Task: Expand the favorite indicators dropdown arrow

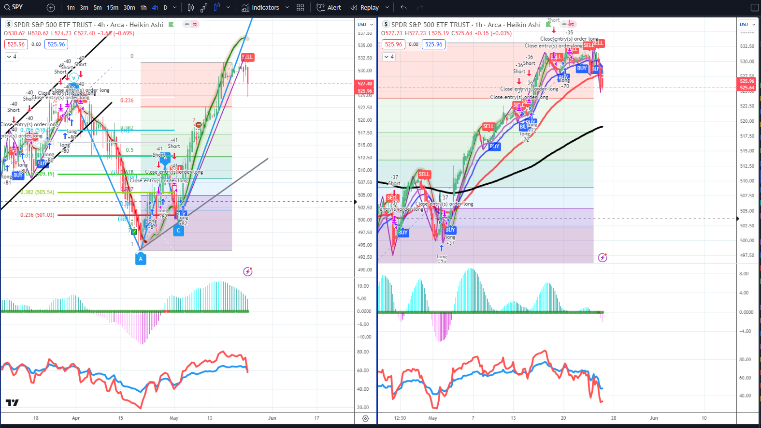Action: click(287, 8)
